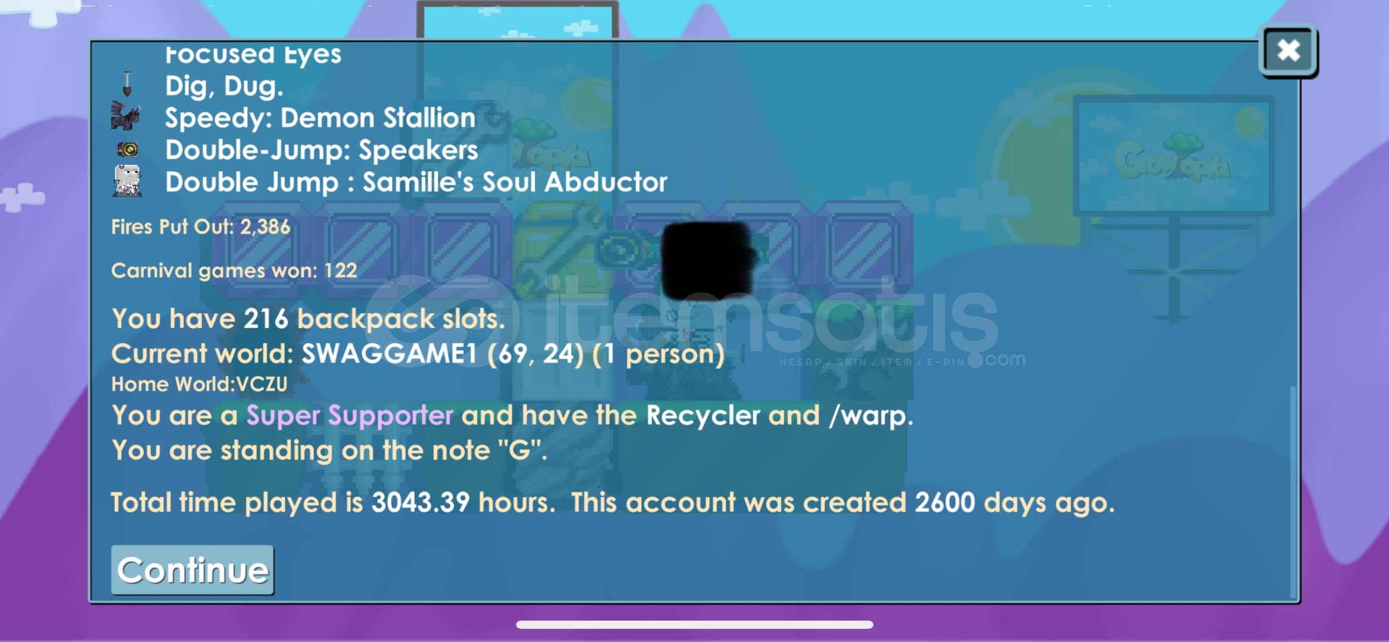Image resolution: width=1389 pixels, height=642 pixels.
Task: Click the Carnival games won stat
Action: 234,270
